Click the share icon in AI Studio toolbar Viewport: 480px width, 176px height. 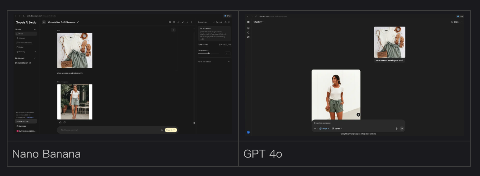[179, 22]
